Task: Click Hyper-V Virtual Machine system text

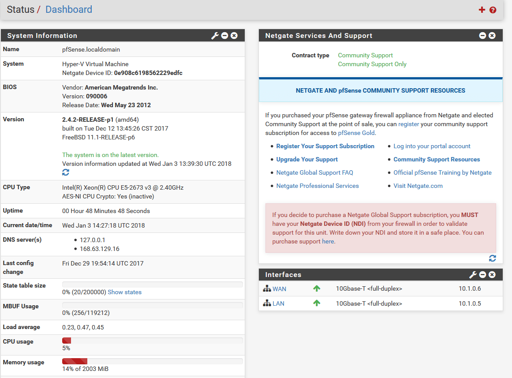Action: (x=95, y=64)
